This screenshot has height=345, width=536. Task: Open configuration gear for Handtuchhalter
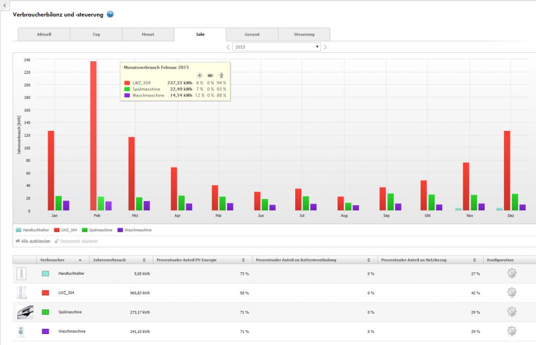point(512,273)
